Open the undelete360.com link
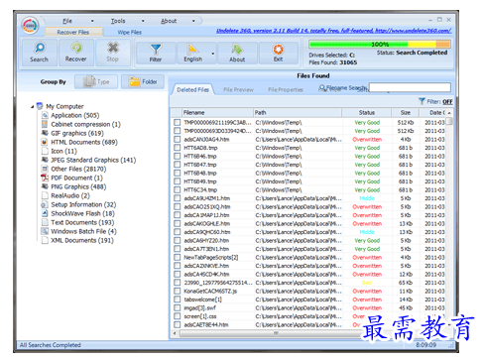483x359 pixels. [x=334, y=31]
